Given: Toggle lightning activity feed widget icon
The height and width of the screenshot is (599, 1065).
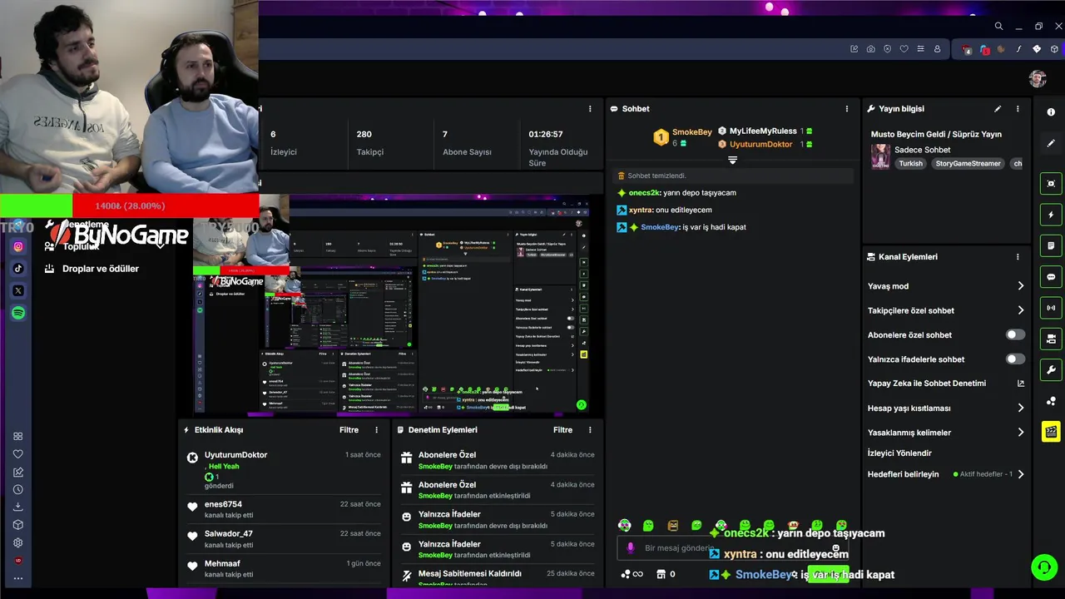Looking at the screenshot, I should pyautogui.click(x=1051, y=215).
